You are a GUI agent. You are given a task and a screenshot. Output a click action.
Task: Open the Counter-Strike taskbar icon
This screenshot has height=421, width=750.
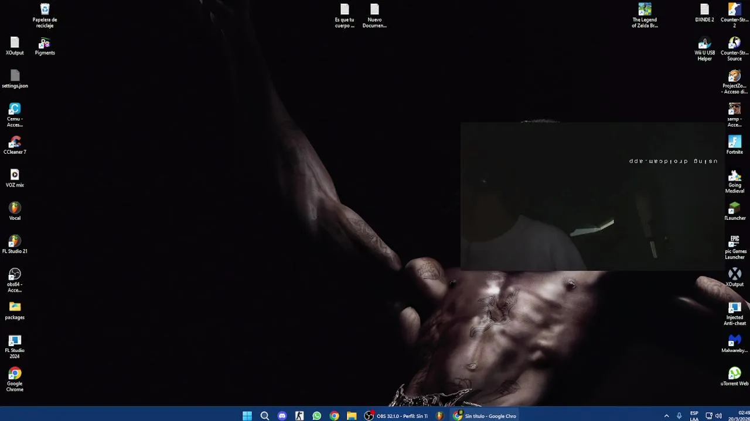tap(299, 416)
